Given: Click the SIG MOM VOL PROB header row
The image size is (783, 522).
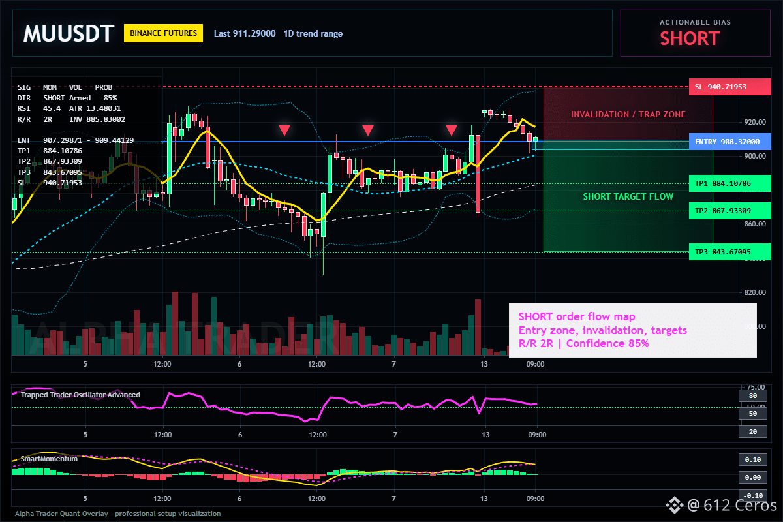Looking at the screenshot, I should (x=65, y=87).
